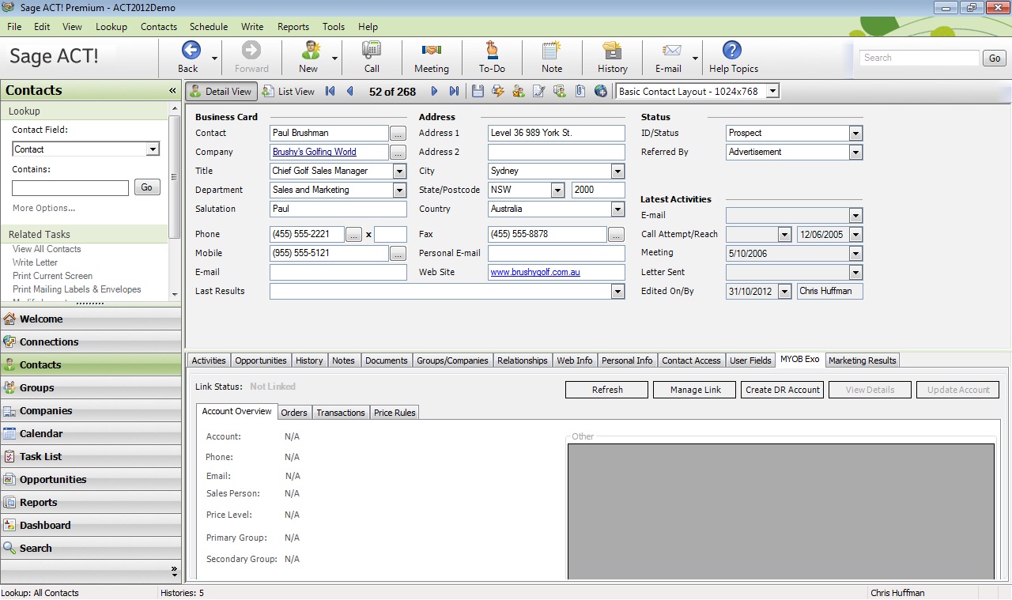Click the Search input field
This screenshot has height=600, width=1012.
tap(919, 58)
